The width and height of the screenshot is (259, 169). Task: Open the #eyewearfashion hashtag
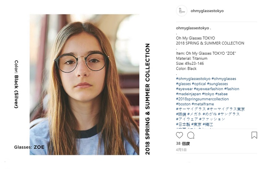[x=208, y=89]
